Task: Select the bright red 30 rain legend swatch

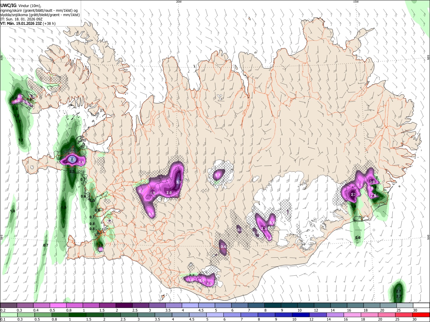Action: point(421,315)
